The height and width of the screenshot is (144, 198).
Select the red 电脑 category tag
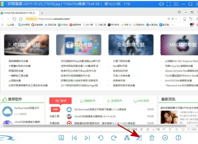(x=55, y=109)
